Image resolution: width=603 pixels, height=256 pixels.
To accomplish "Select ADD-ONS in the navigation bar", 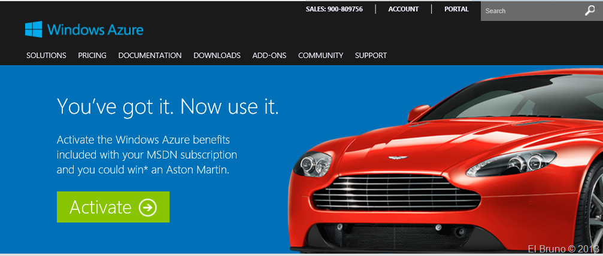I will point(269,56).
